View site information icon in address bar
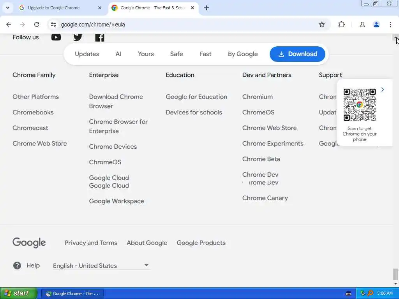This screenshot has height=299, width=399. (x=53, y=25)
